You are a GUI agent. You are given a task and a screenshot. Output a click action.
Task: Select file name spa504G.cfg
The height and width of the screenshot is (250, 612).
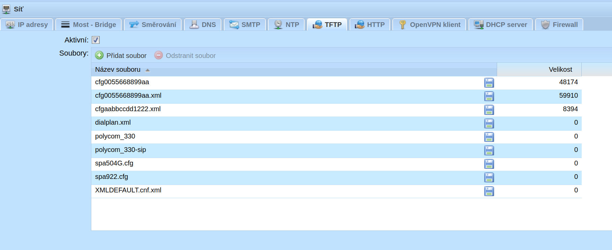(x=114, y=163)
